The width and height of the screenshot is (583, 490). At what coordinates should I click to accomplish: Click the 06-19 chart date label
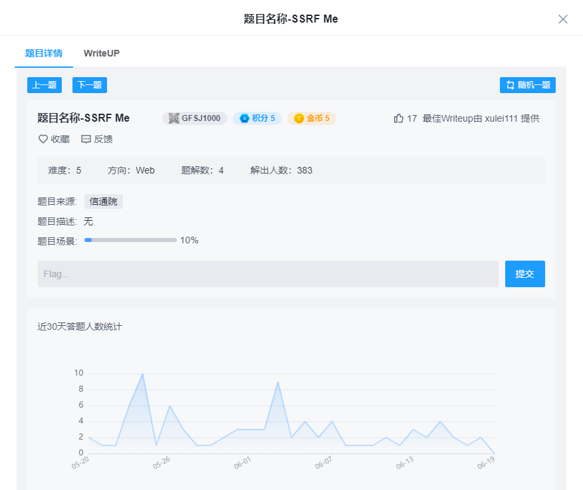tap(487, 463)
